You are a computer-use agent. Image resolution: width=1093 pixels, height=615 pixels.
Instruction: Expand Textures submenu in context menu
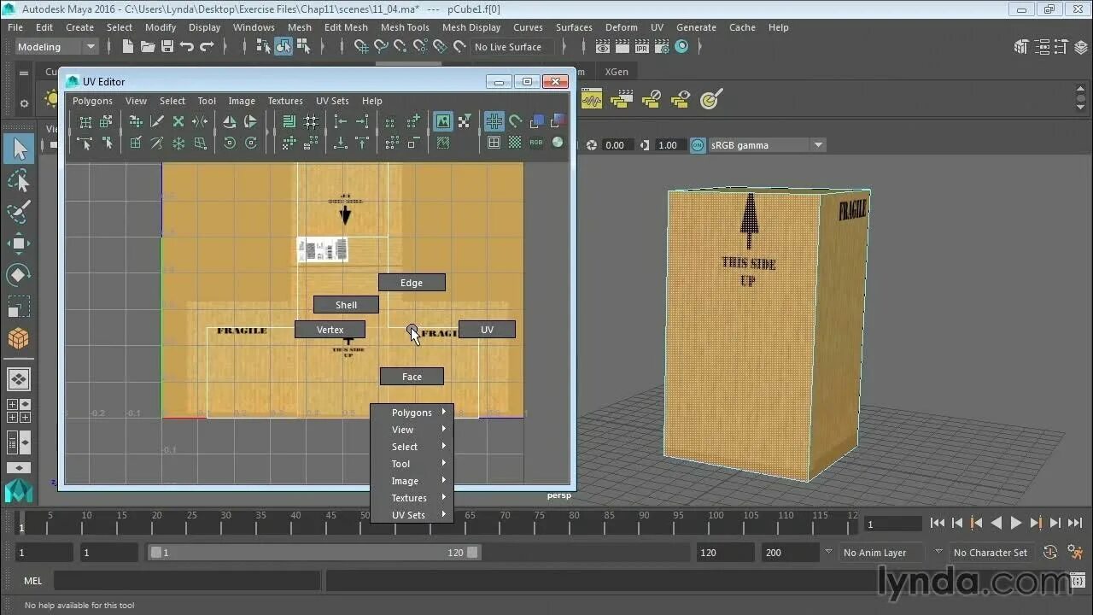coord(412,498)
